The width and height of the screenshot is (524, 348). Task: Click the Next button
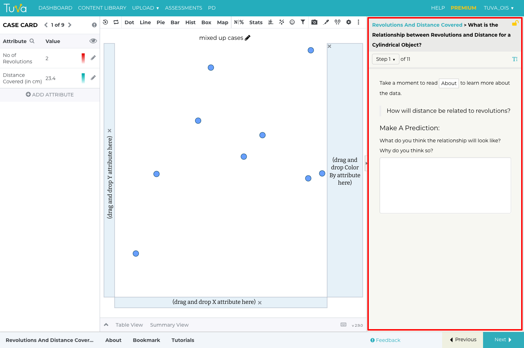(x=503, y=340)
